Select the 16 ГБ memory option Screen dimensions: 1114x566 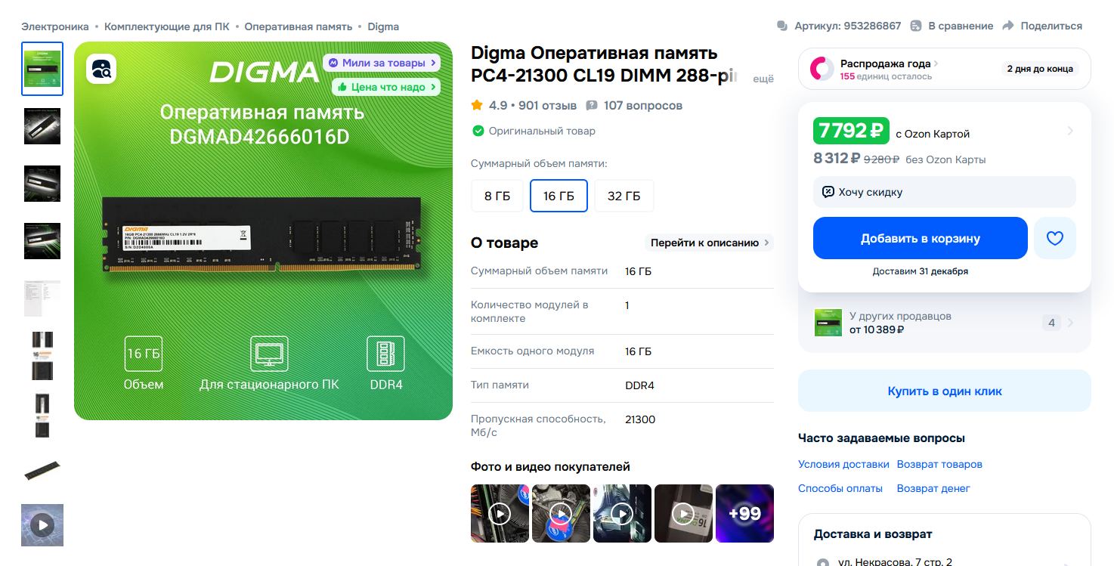coord(559,196)
